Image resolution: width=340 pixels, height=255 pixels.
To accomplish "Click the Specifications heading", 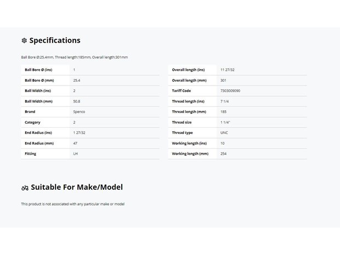I will pos(55,41).
